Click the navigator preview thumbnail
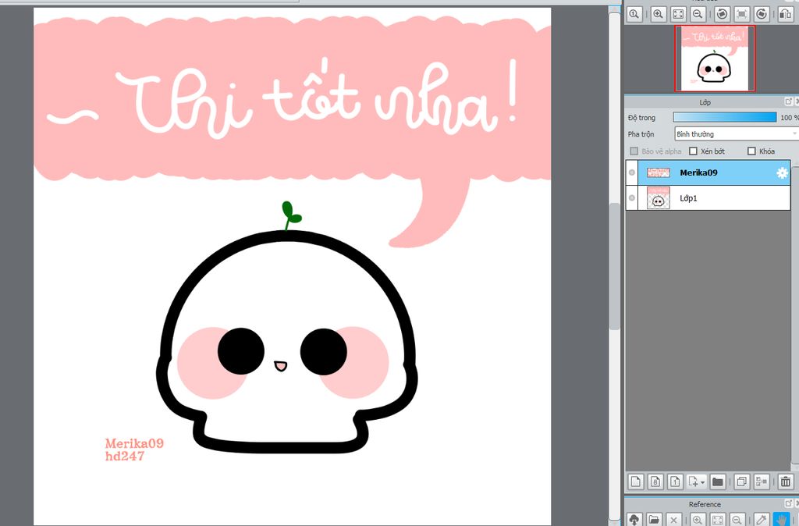Screen dimensions: 799x526 pyautogui.click(x=715, y=59)
